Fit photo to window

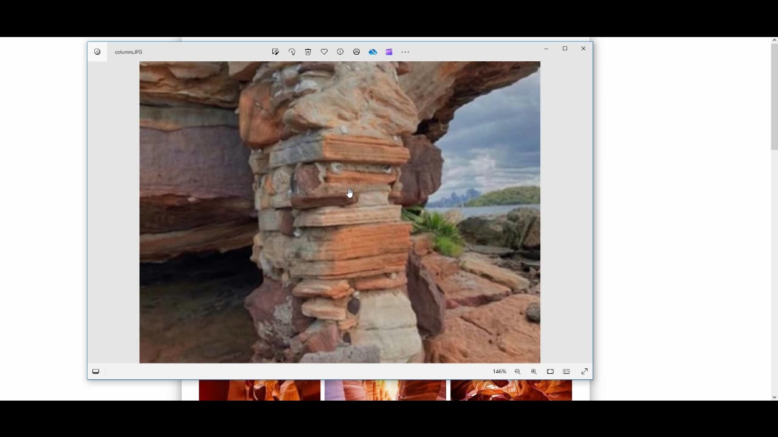550,371
